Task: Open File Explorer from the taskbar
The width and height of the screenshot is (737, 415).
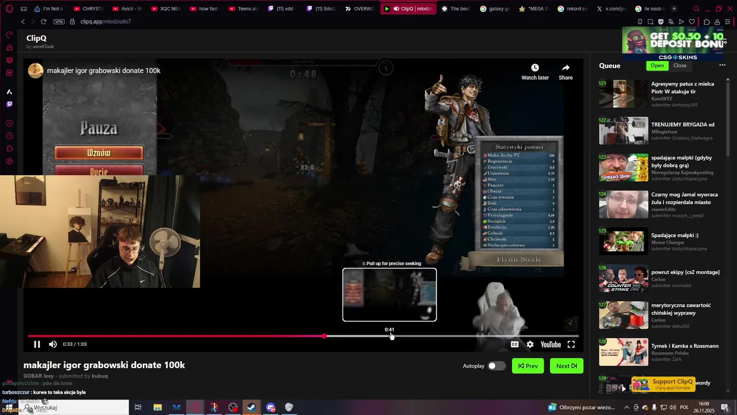Action: (x=157, y=408)
